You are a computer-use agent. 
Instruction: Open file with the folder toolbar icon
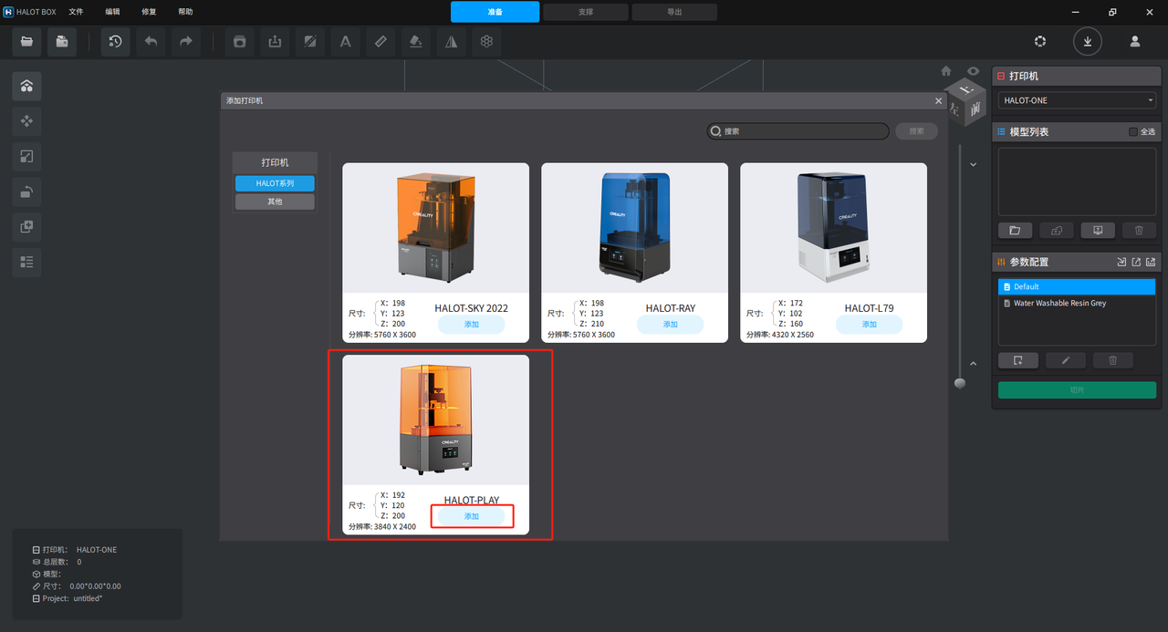pos(26,41)
